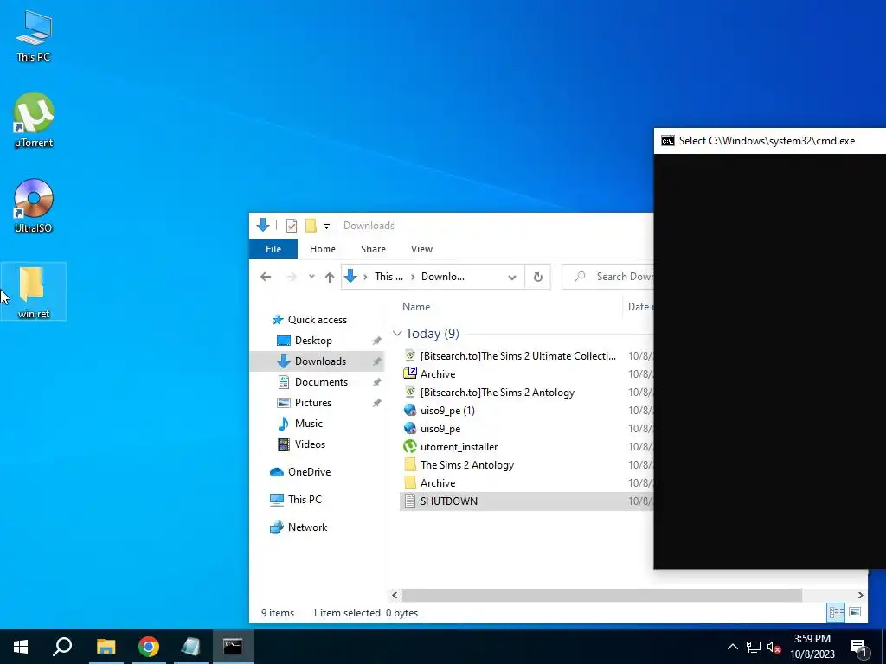Click the Up one level arrow
Image resolution: width=886 pixels, height=664 pixels.
coord(330,277)
